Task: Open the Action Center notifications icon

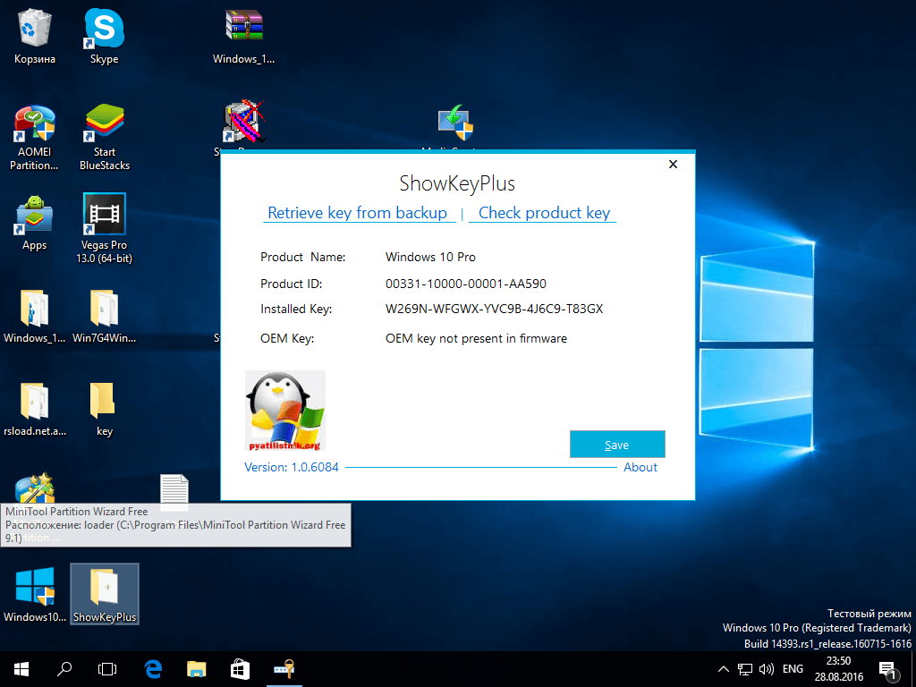Action: (887, 668)
